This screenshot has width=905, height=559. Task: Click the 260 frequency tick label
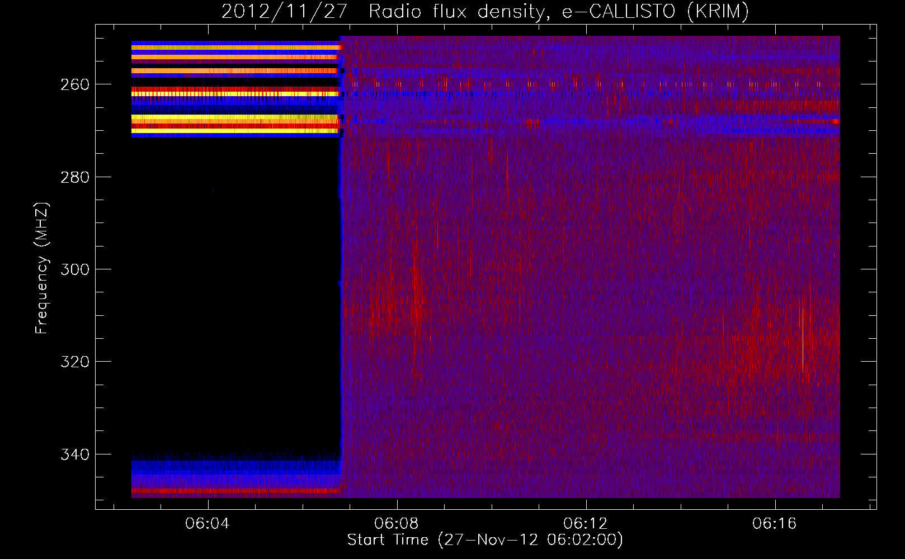tap(75, 84)
